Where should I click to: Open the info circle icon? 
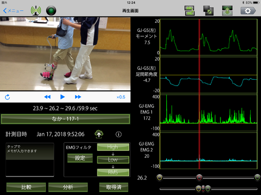(119, 134)
